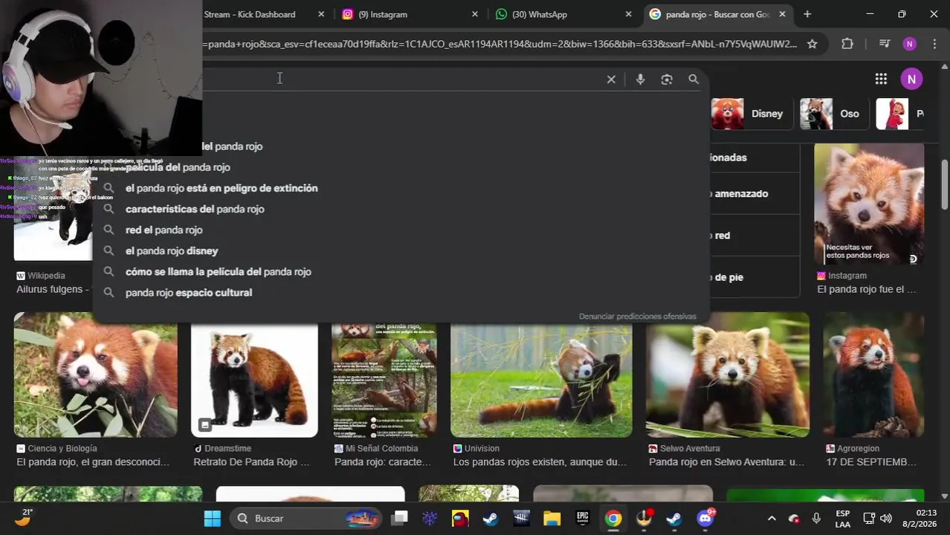Filter images by the Disney chip
This screenshot has height=535, width=950.
click(751, 114)
